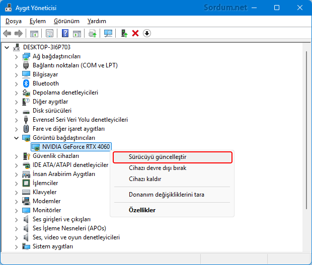
Task: Select the Klavyeler tree item
Action: (x=44, y=192)
